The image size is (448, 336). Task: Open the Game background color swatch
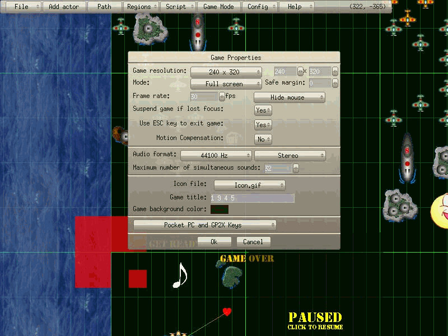(220, 209)
